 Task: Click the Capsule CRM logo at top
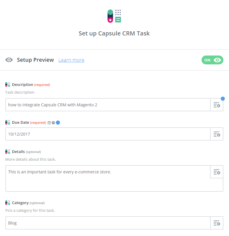pyautogui.click(x=114, y=16)
